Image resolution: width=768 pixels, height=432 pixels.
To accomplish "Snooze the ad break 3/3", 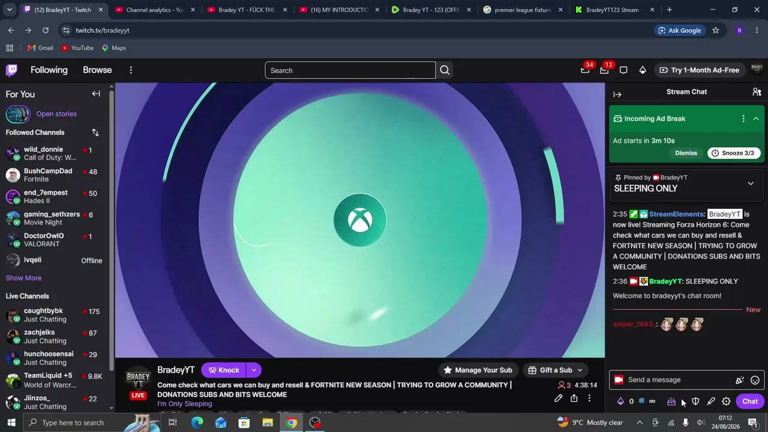I will point(734,153).
